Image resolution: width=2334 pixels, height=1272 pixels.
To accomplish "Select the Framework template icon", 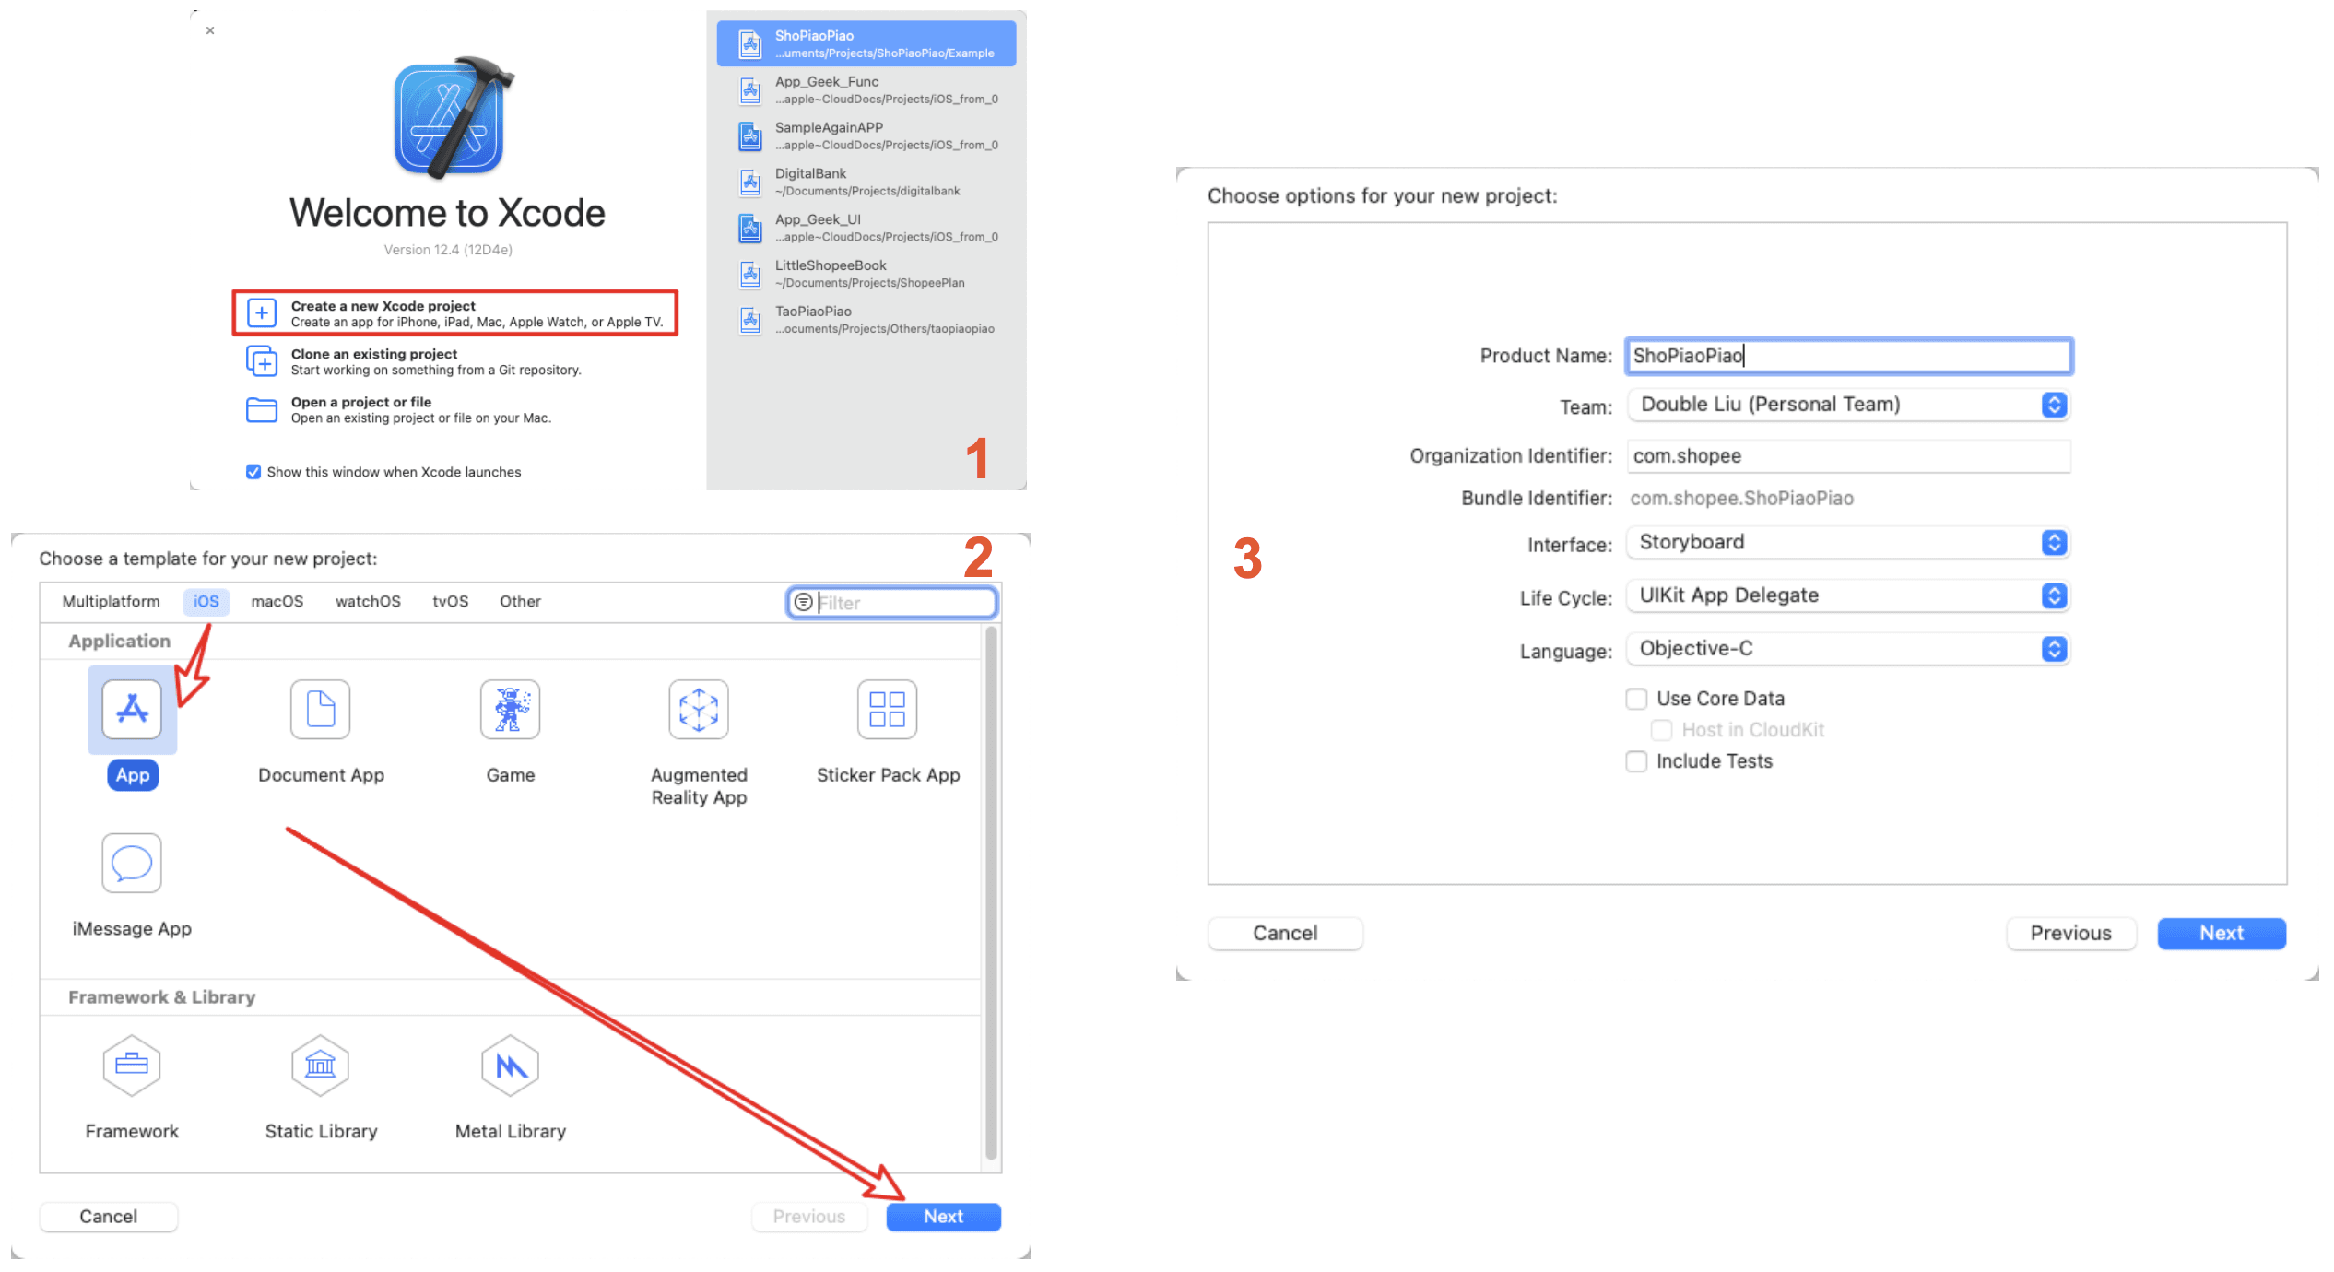I will coord(132,1066).
